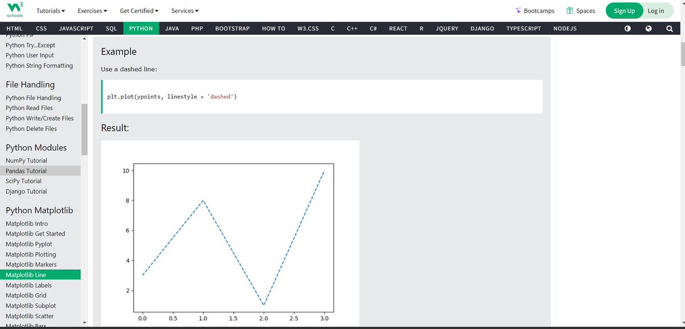Open Python String Formatting page
The height and width of the screenshot is (329, 685).
pyautogui.click(x=40, y=66)
